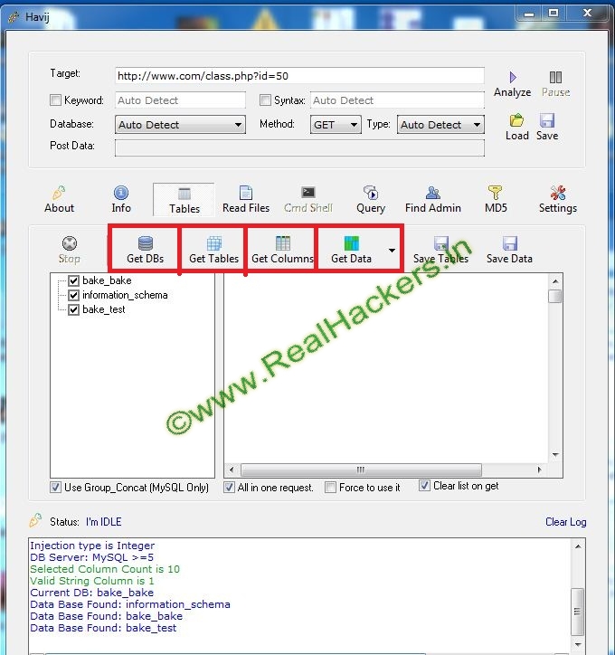Fetch columns with Get Columns
Viewport: 615px width, 655px height.
[282, 250]
